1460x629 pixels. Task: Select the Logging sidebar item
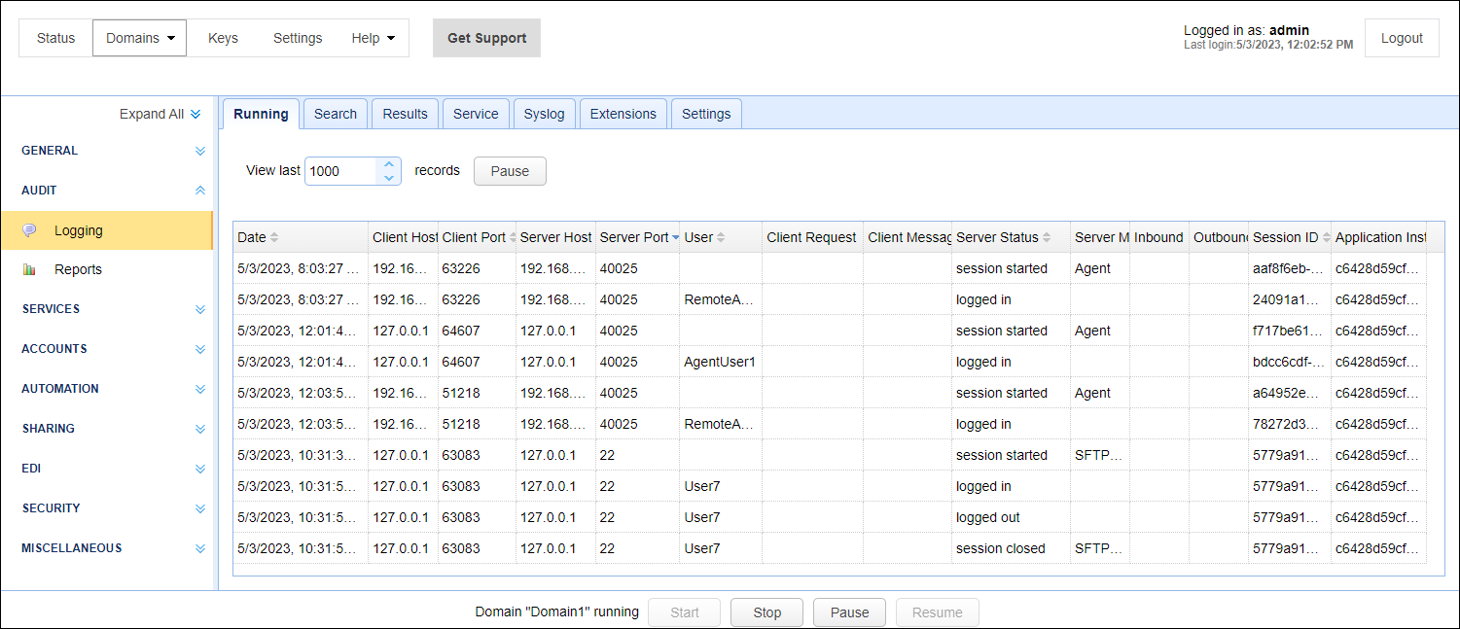106,230
